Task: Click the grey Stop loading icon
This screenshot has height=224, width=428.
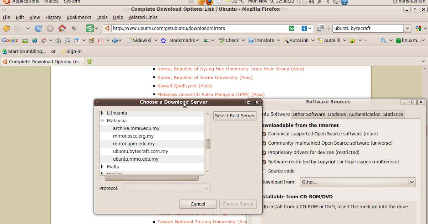Action: tap(50, 28)
